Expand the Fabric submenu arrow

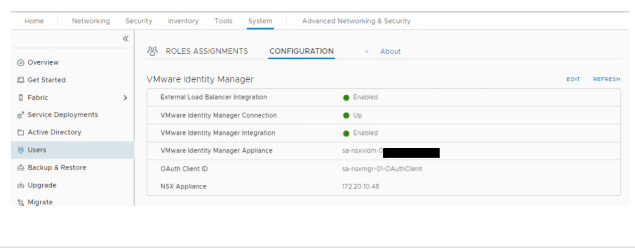pyautogui.click(x=125, y=98)
